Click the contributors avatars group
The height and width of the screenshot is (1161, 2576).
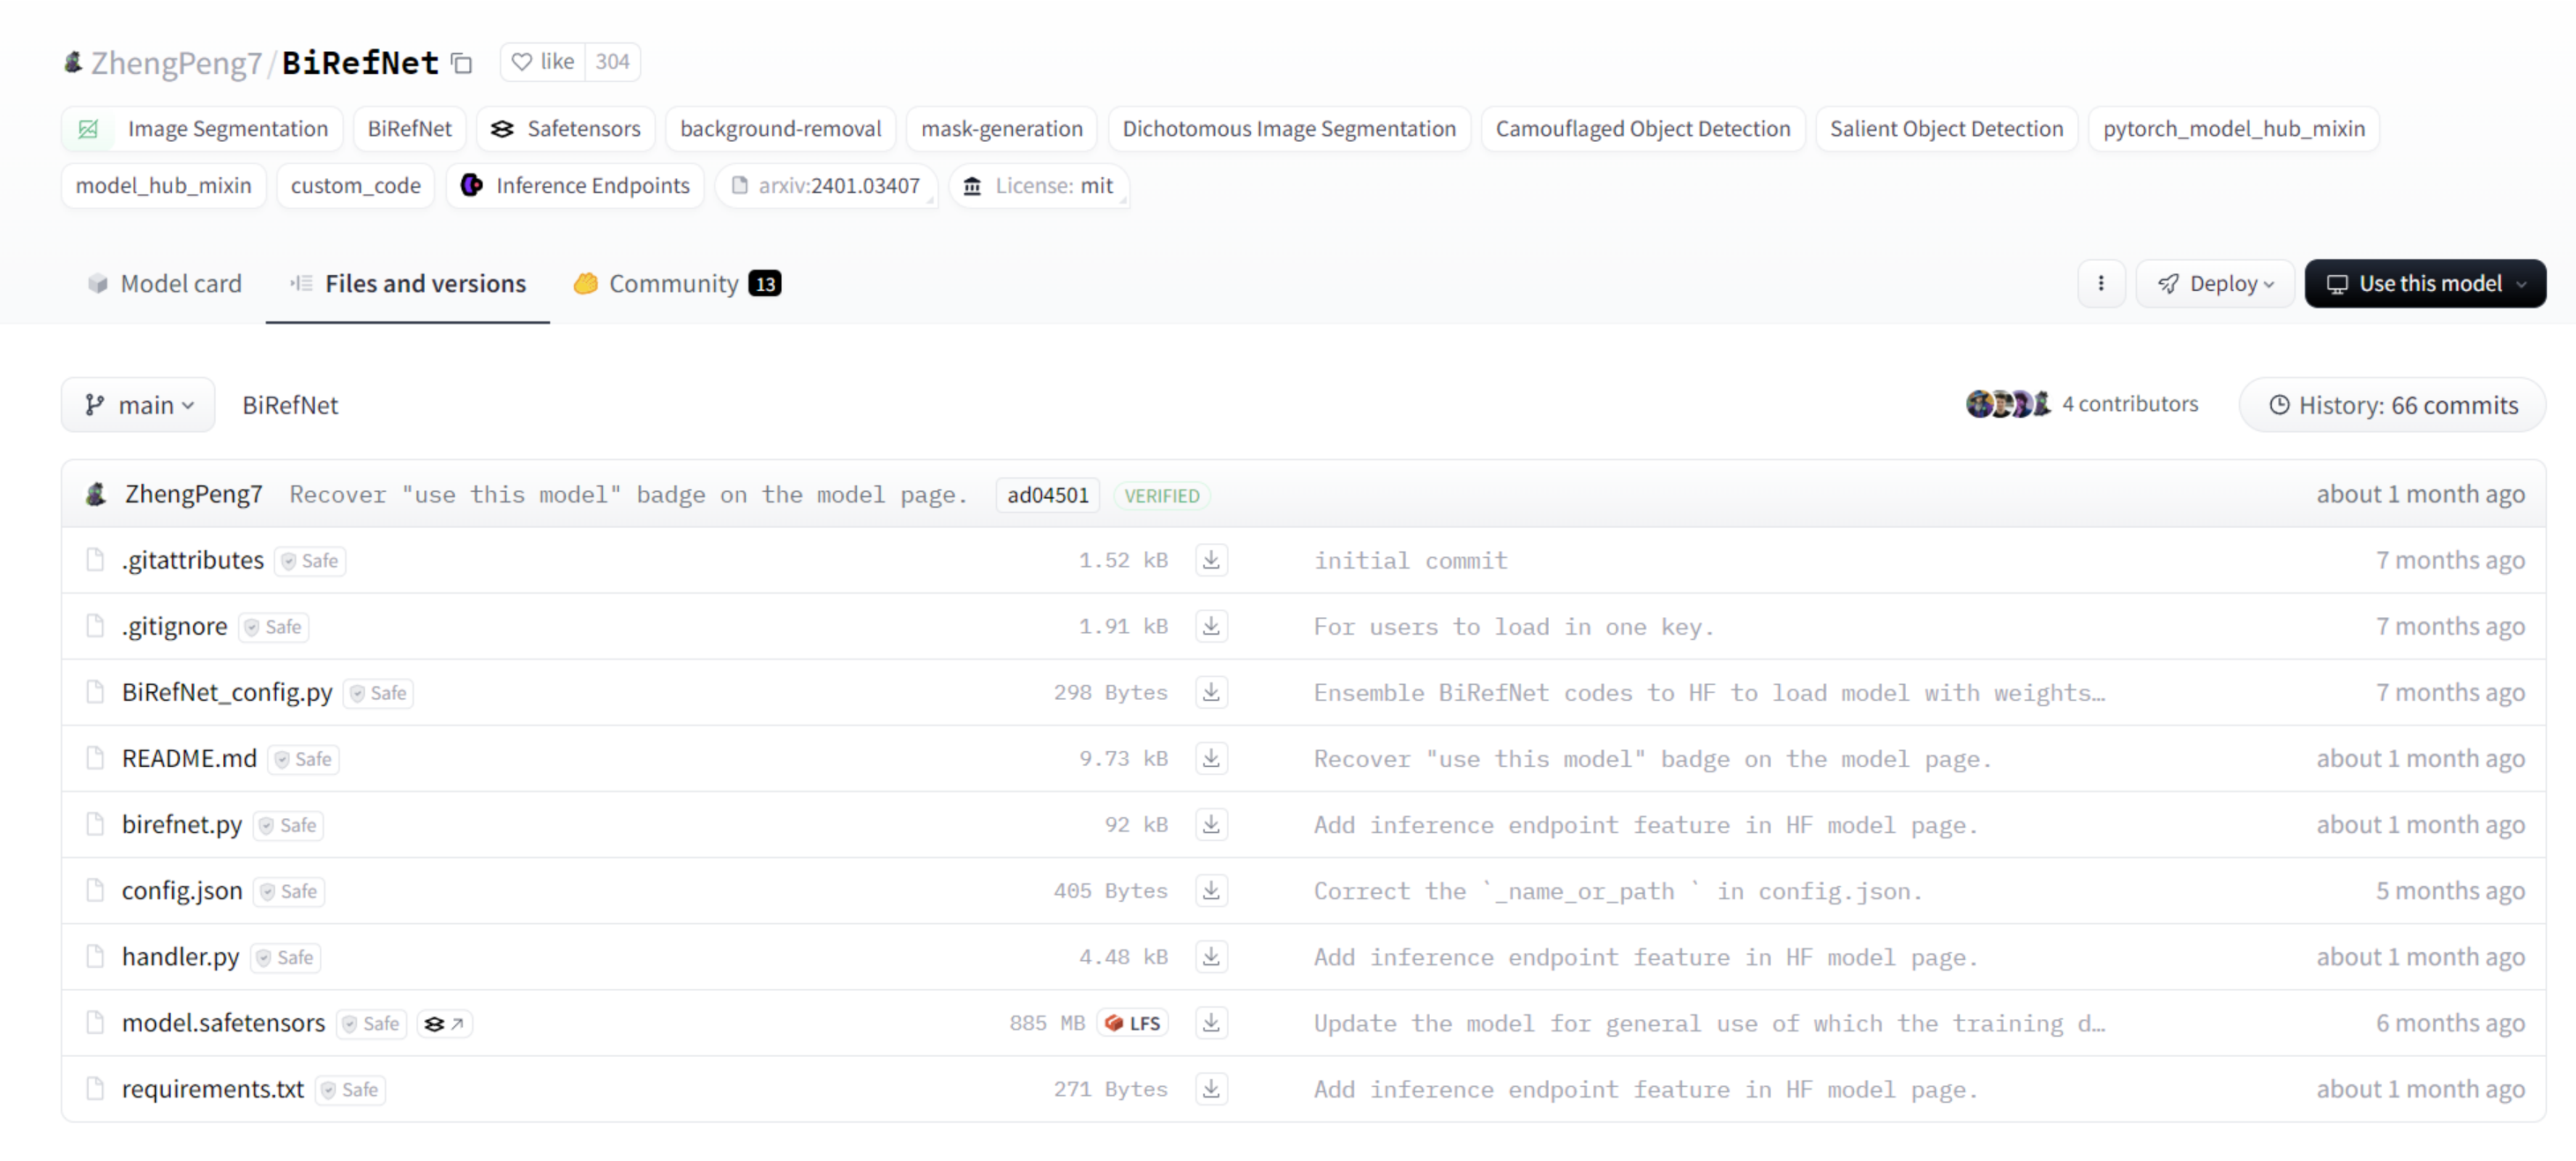point(2007,404)
